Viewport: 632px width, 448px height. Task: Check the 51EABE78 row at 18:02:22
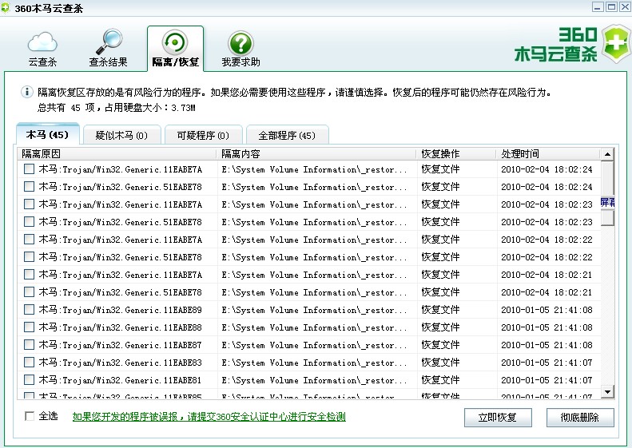tap(29, 256)
